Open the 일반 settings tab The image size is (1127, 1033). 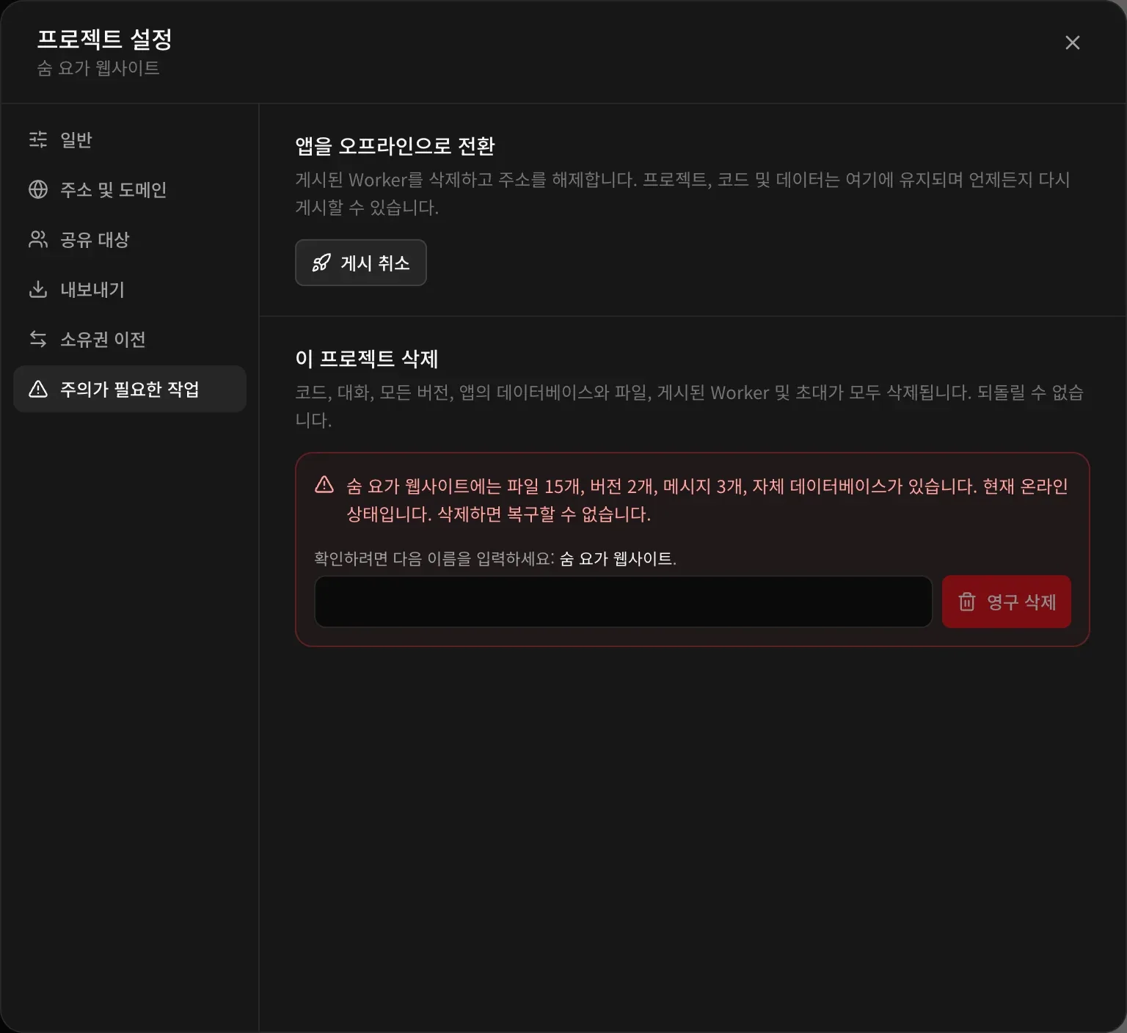coord(130,139)
